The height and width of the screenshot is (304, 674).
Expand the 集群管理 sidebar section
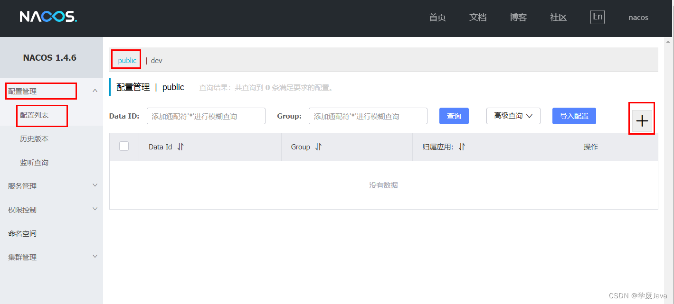click(51, 257)
